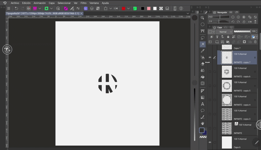Click the Undo arrow in the command bar

[16, 8]
